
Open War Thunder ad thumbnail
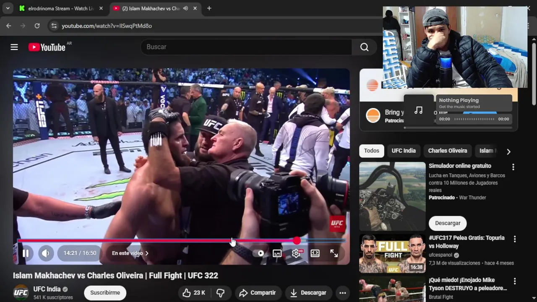(392, 196)
